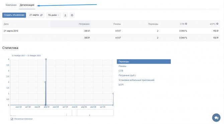Select the Переходы chart metric
The height and width of the screenshot is (124, 224).
point(144,62)
